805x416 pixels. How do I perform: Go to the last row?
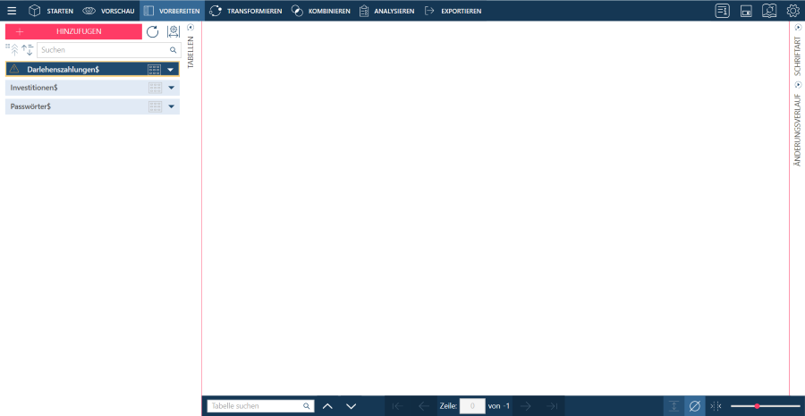click(x=551, y=406)
